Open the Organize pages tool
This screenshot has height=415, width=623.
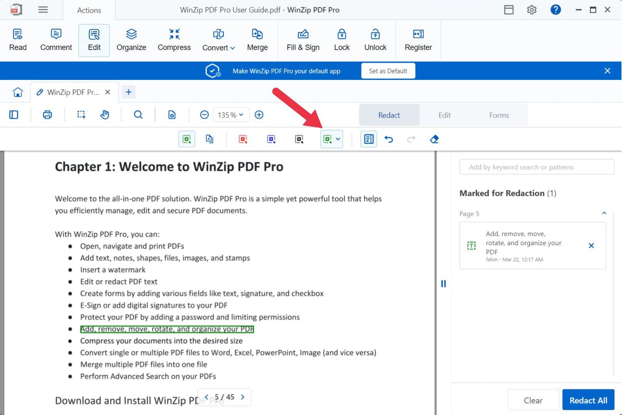(132, 40)
